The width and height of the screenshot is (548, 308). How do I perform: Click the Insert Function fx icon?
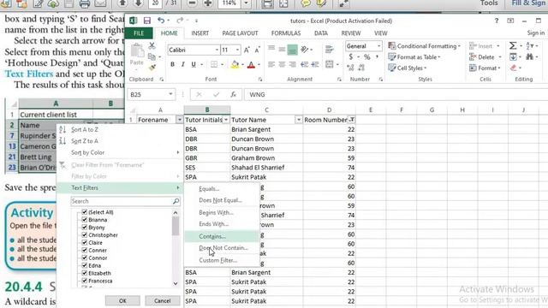coord(234,95)
